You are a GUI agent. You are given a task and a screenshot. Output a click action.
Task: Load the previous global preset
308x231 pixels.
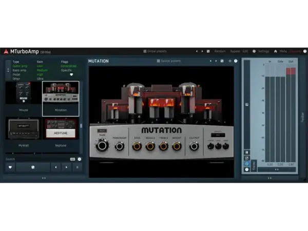[197, 51]
